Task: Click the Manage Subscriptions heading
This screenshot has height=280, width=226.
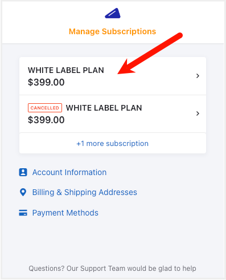Action: pos(112,31)
